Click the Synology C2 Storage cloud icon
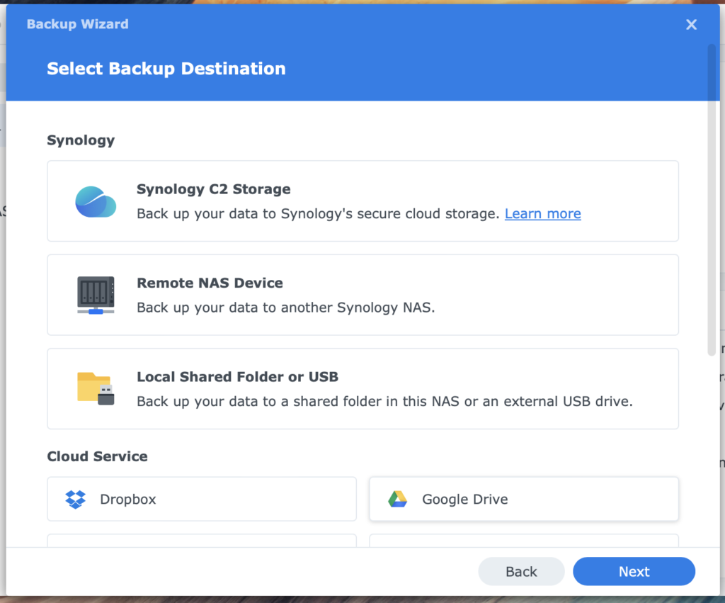This screenshot has width=725, height=603. [x=96, y=201]
